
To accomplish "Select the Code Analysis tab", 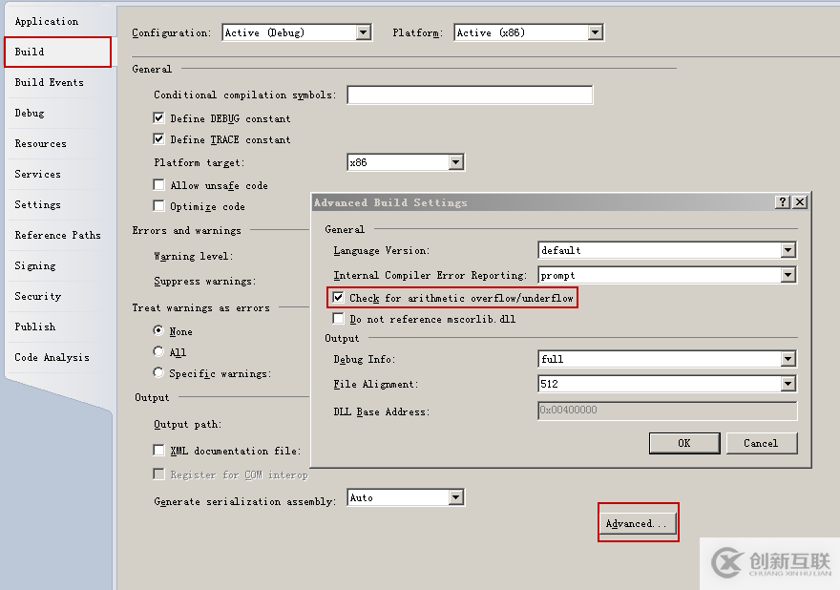I will [52, 357].
